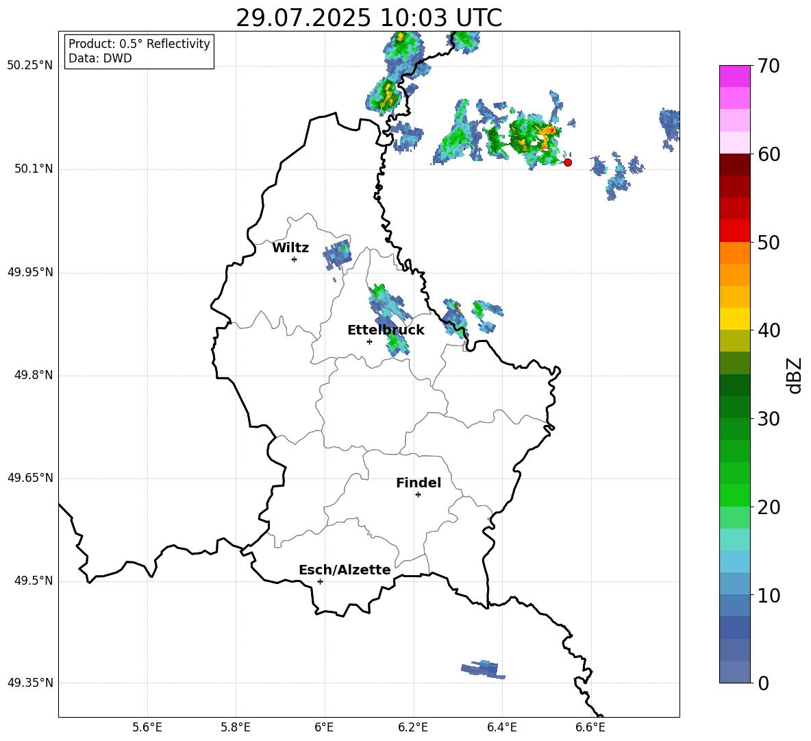This screenshot has width=811, height=741.
Task: Pick the bright red swatch above 50
Action: (x=735, y=231)
